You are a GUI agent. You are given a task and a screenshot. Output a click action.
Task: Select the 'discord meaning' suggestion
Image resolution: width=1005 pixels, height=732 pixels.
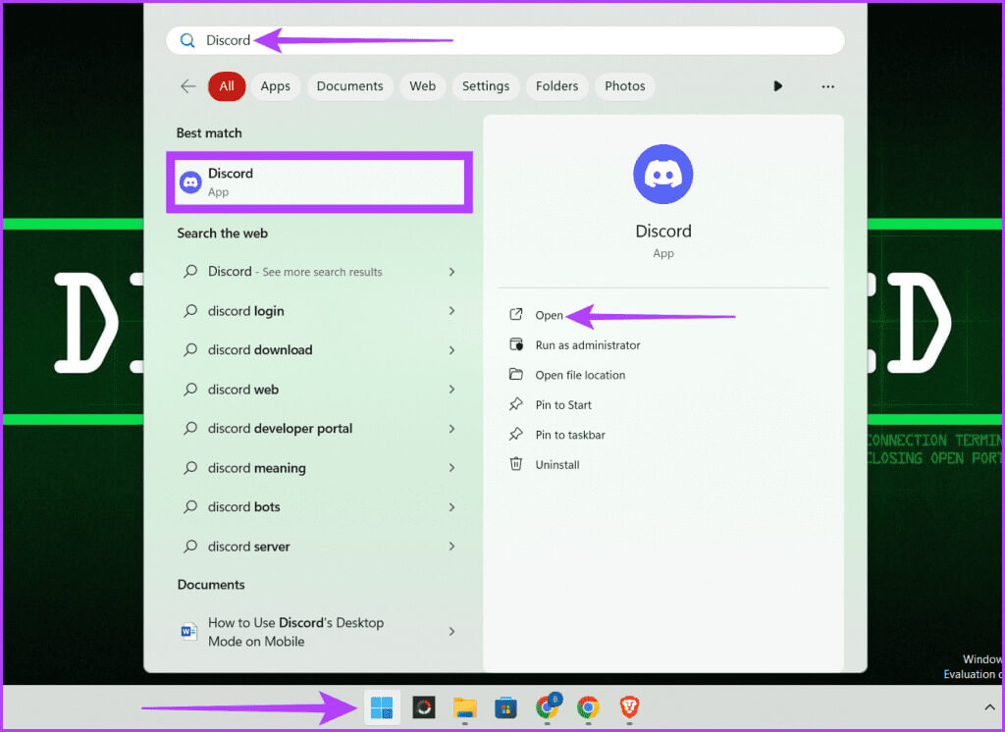319,468
